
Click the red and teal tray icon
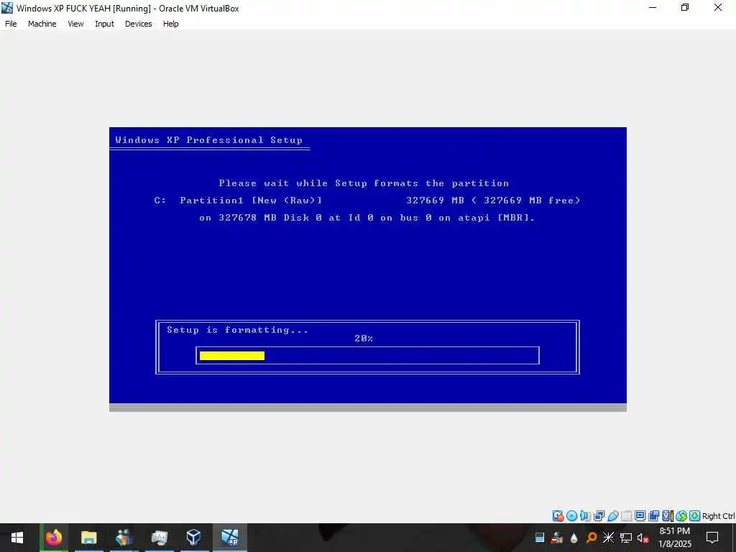pos(557,538)
